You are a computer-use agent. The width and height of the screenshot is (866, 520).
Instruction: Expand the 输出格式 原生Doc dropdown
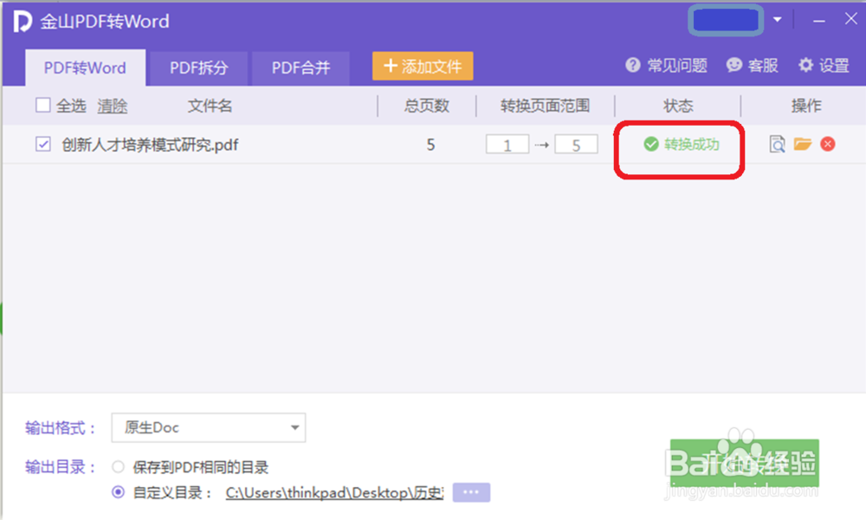coord(208,427)
